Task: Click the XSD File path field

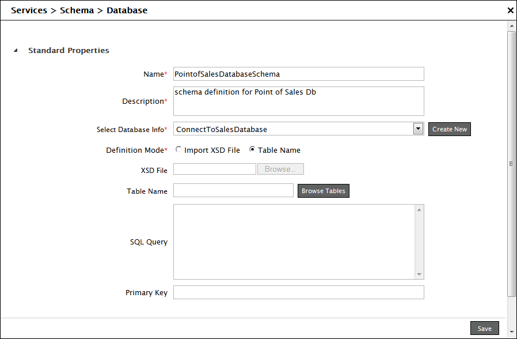Action: pos(214,169)
